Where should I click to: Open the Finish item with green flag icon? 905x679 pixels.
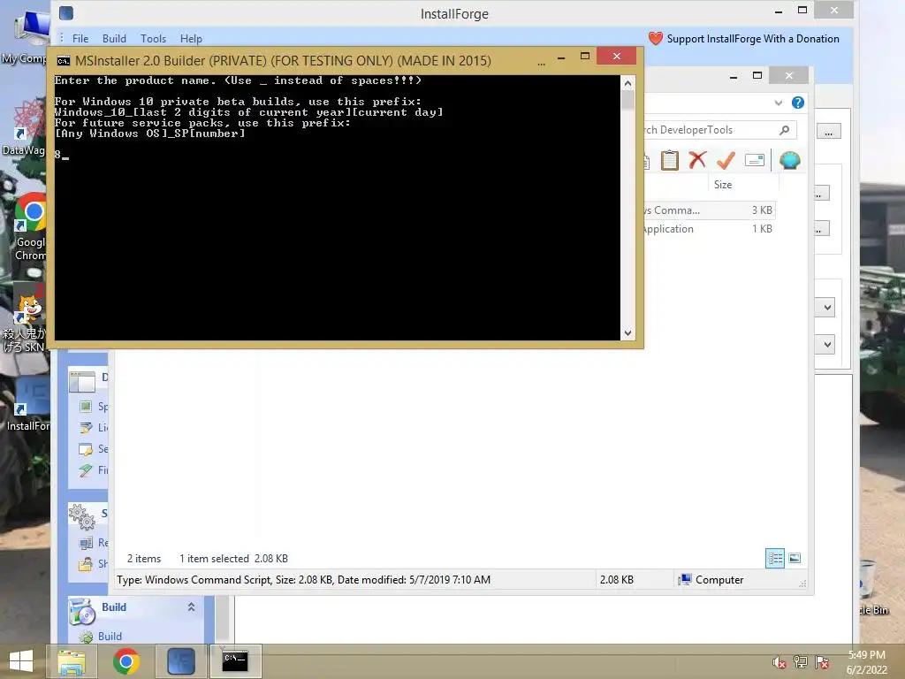[x=86, y=470]
